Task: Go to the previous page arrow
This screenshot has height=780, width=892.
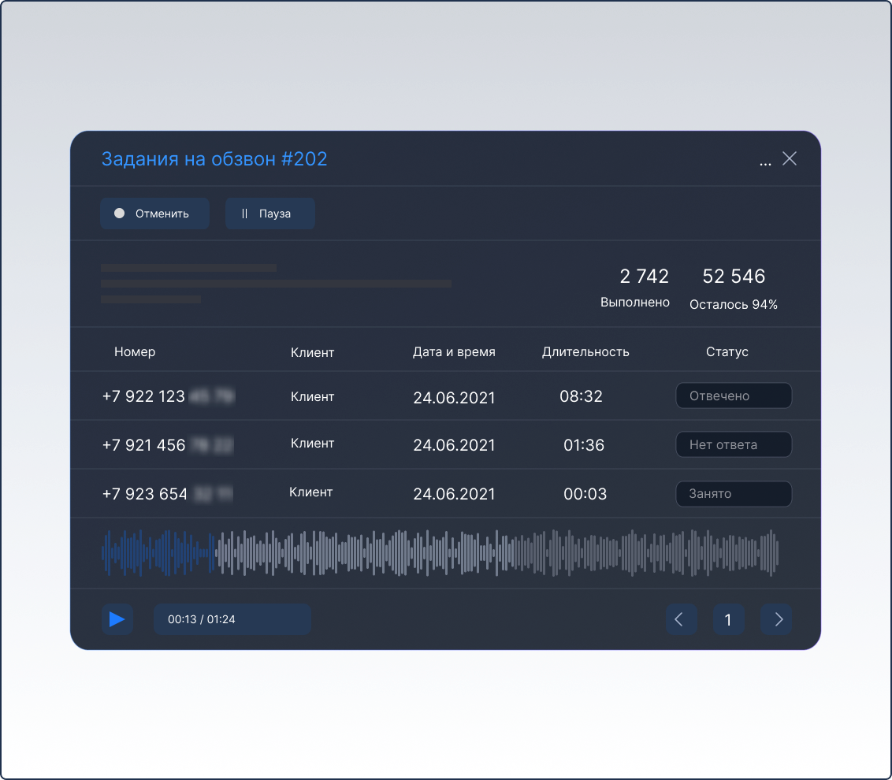Action: tap(681, 619)
